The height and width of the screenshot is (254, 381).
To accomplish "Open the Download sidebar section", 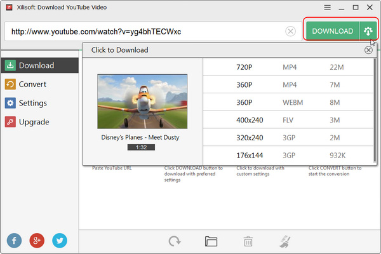I will coord(40,65).
